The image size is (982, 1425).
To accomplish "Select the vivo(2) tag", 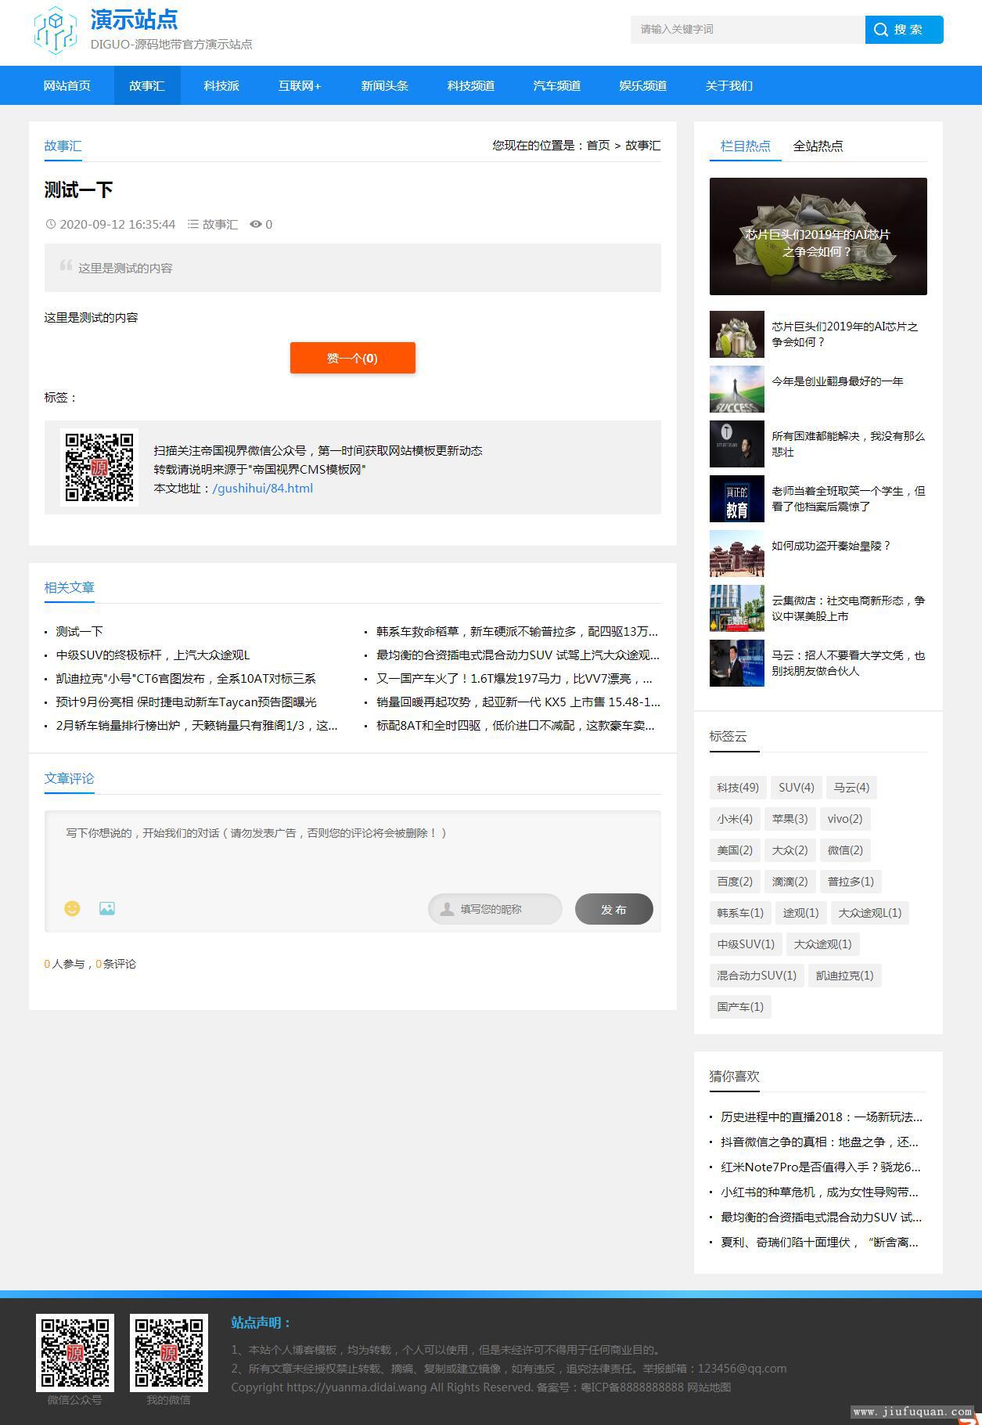I will pos(845,819).
